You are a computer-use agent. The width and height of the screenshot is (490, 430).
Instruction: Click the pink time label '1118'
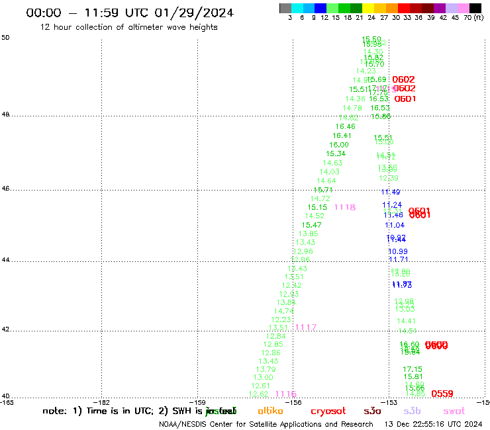(345, 207)
